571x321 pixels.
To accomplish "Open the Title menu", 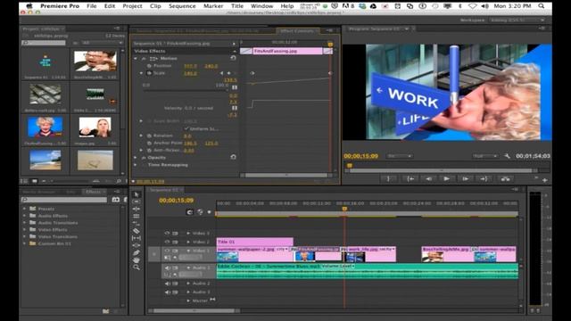I will 237,6.
